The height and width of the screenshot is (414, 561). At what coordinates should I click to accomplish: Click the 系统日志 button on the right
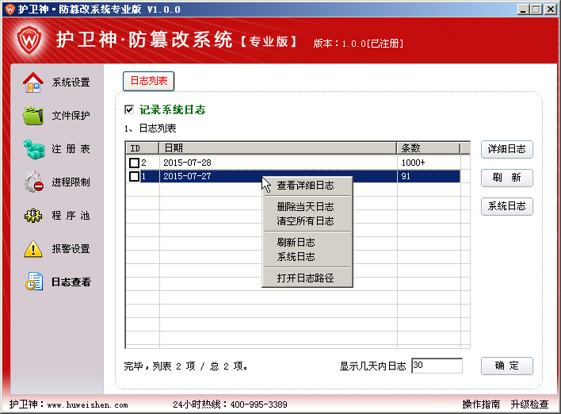pos(506,206)
